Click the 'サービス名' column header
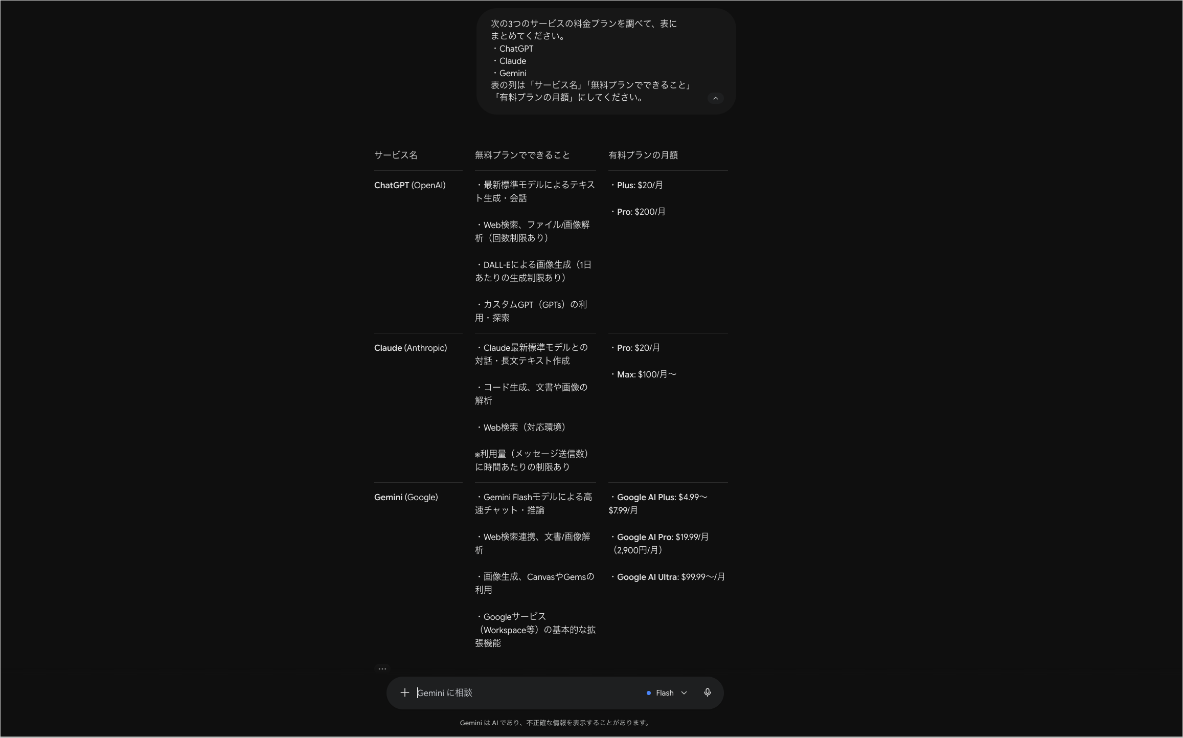This screenshot has height=738, width=1183. tap(396, 155)
